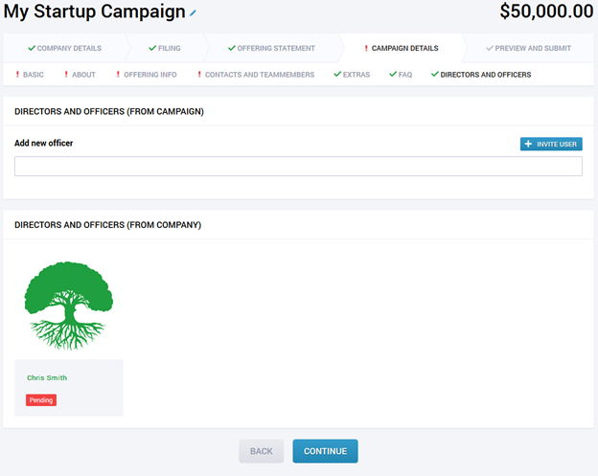This screenshot has width=598, height=476.
Task: Open Contacts and Teammembers sub-tab
Action: 256,75
